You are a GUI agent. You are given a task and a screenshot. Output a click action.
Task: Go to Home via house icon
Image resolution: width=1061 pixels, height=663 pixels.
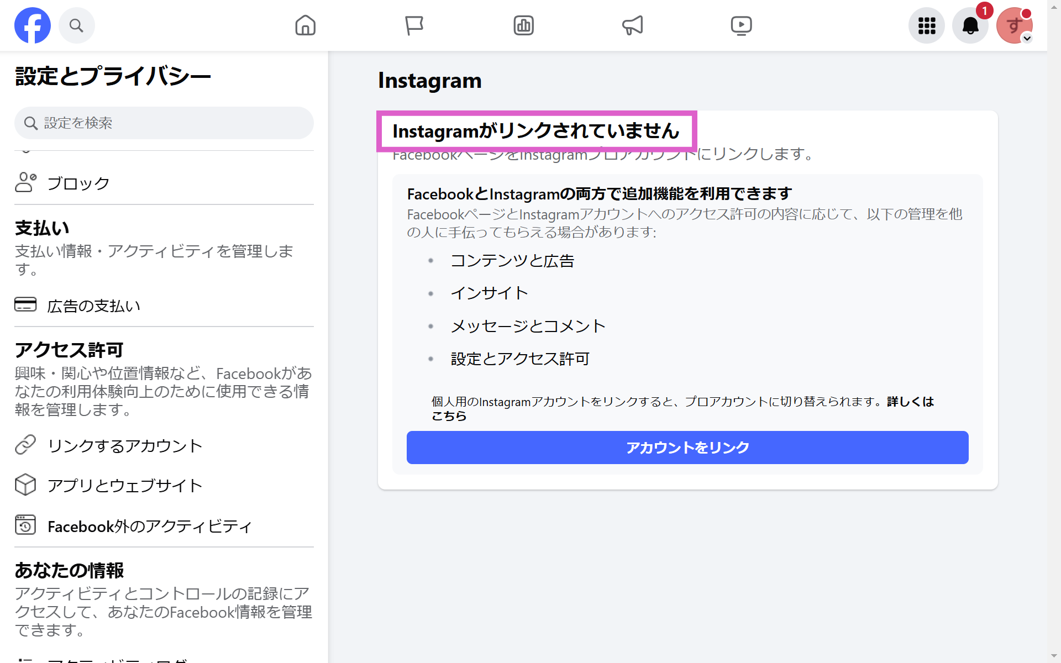point(305,25)
